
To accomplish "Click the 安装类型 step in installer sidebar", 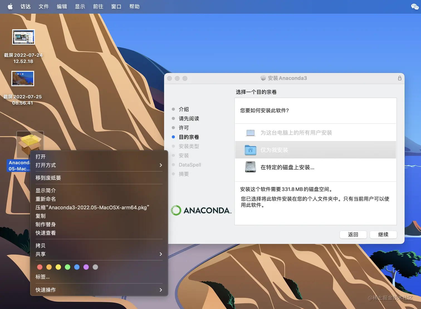I will tap(189, 146).
